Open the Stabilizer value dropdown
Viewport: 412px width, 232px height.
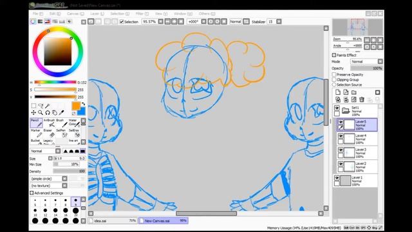(279, 21)
